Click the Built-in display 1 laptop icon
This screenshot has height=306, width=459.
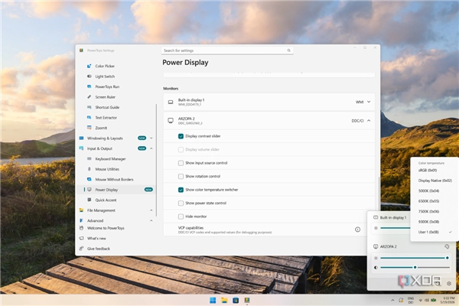click(x=171, y=102)
